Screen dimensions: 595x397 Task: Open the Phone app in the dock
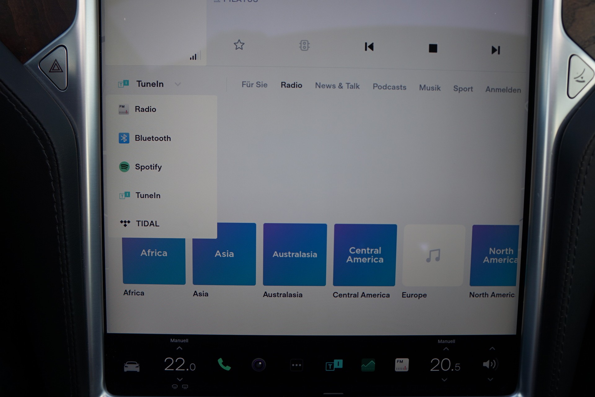click(224, 364)
